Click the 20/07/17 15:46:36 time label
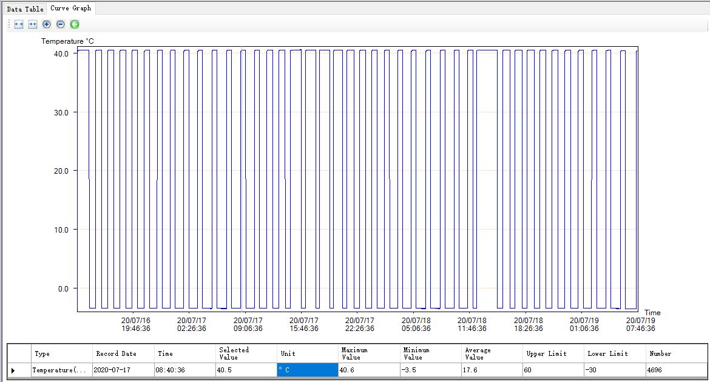710x382 pixels. [x=304, y=324]
